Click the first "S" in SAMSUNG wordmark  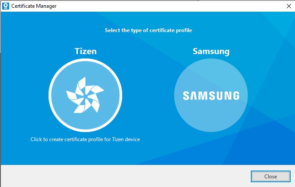(x=186, y=96)
